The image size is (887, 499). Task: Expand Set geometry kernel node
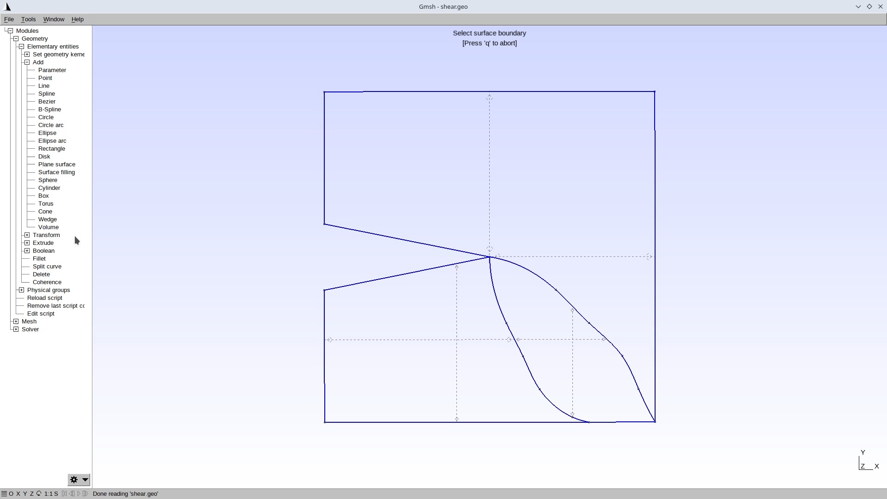coord(27,54)
